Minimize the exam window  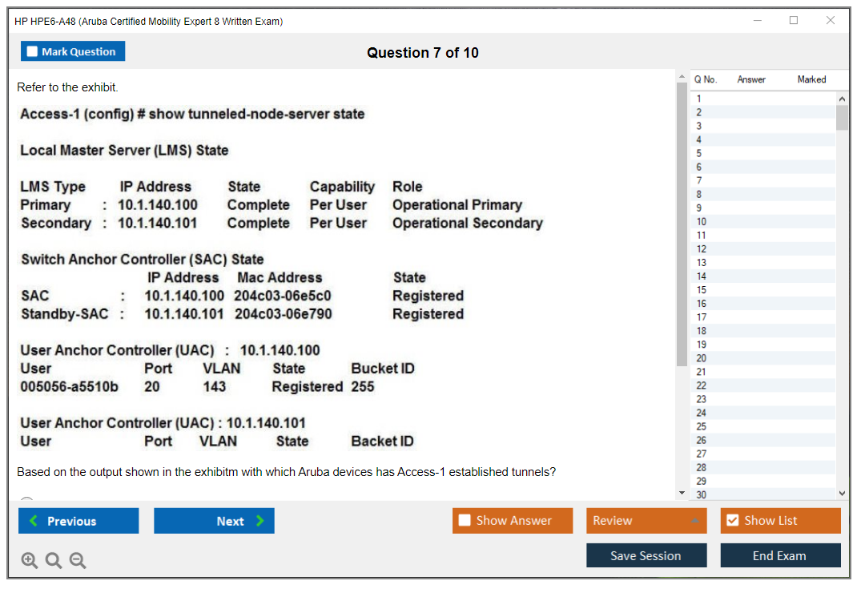click(x=757, y=21)
